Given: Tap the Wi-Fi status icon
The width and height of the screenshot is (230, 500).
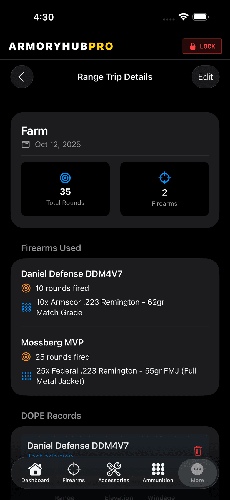Looking at the screenshot, I should [183, 17].
